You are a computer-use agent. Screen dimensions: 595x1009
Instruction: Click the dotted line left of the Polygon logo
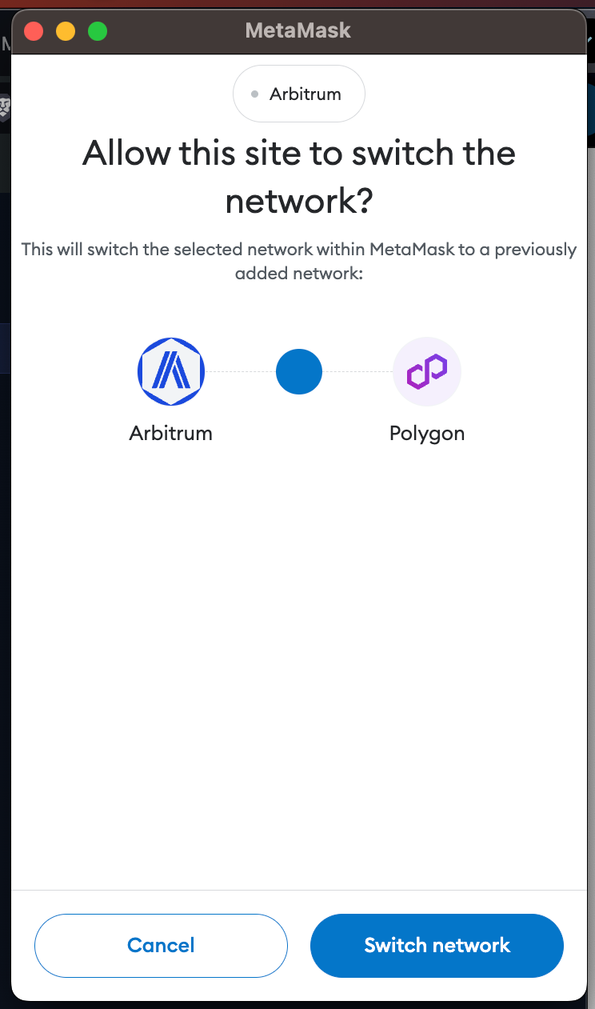(x=357, y=372)
